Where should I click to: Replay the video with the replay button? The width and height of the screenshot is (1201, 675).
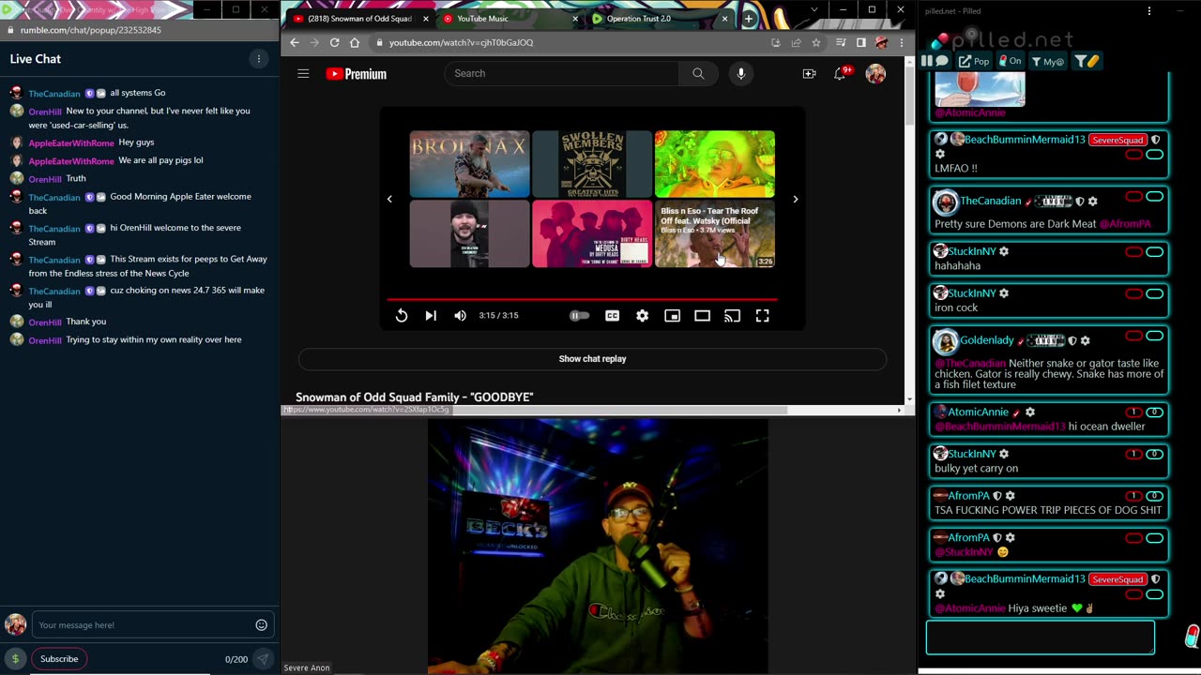[402, 316]
